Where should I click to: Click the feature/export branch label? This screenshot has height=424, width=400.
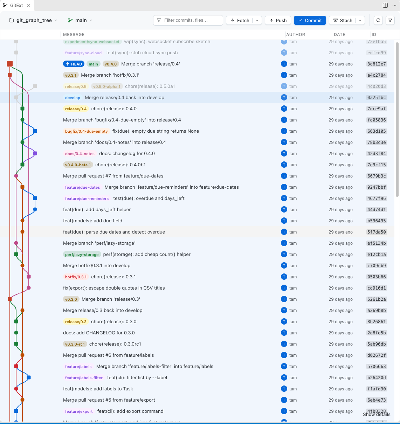coord(79,411)
